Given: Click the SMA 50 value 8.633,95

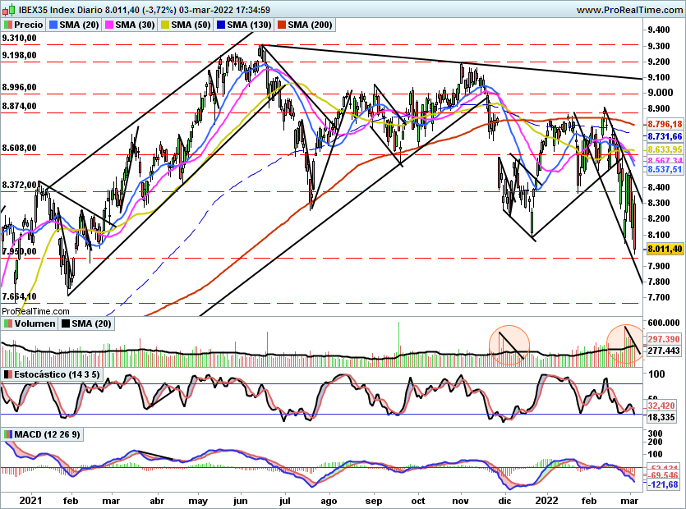Looking at the screenshot, I should click(665, 149).
